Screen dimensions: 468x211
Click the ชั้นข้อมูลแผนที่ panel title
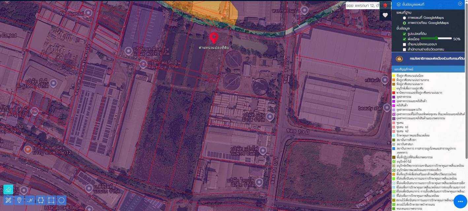click(413, 4)
